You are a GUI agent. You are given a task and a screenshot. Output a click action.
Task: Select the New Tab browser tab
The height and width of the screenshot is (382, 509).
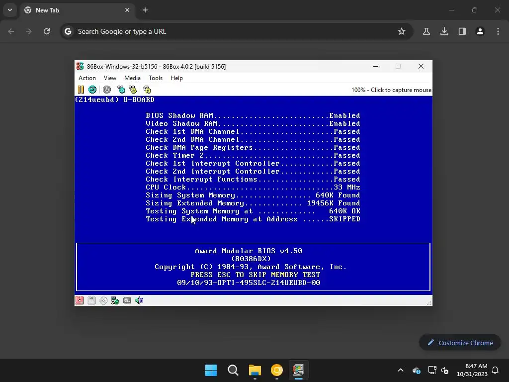pos(77,10)
